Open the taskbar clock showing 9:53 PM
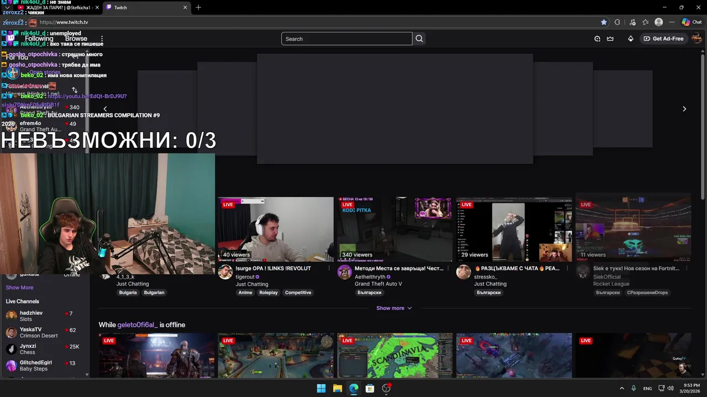The height and width of the screenshot is (397, 707). (x=689, y=388)
